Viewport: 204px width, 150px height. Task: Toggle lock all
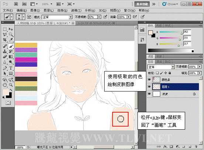pos(170,73)
